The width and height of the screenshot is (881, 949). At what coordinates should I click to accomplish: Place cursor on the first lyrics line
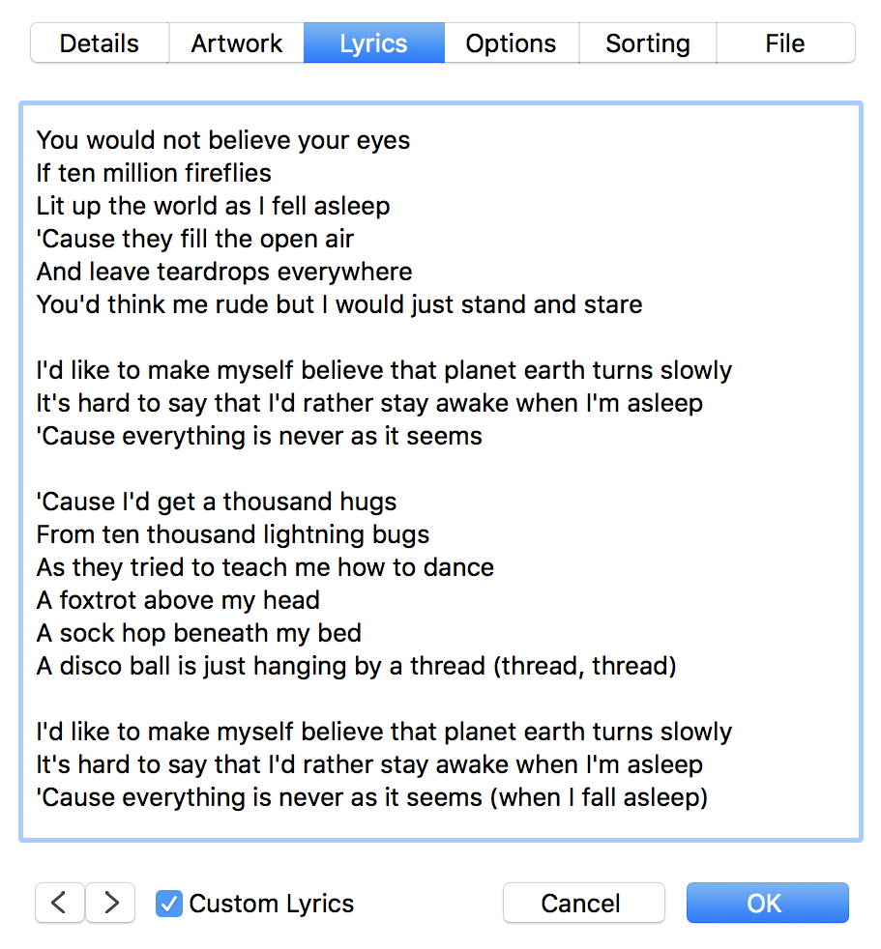point(222,140)
